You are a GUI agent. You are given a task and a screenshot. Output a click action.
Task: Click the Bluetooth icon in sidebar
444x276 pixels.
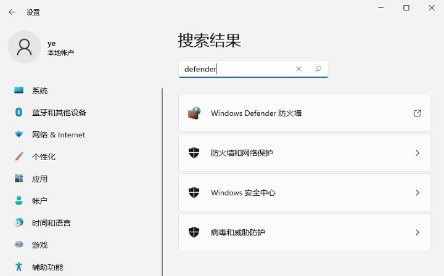point(19,112)
